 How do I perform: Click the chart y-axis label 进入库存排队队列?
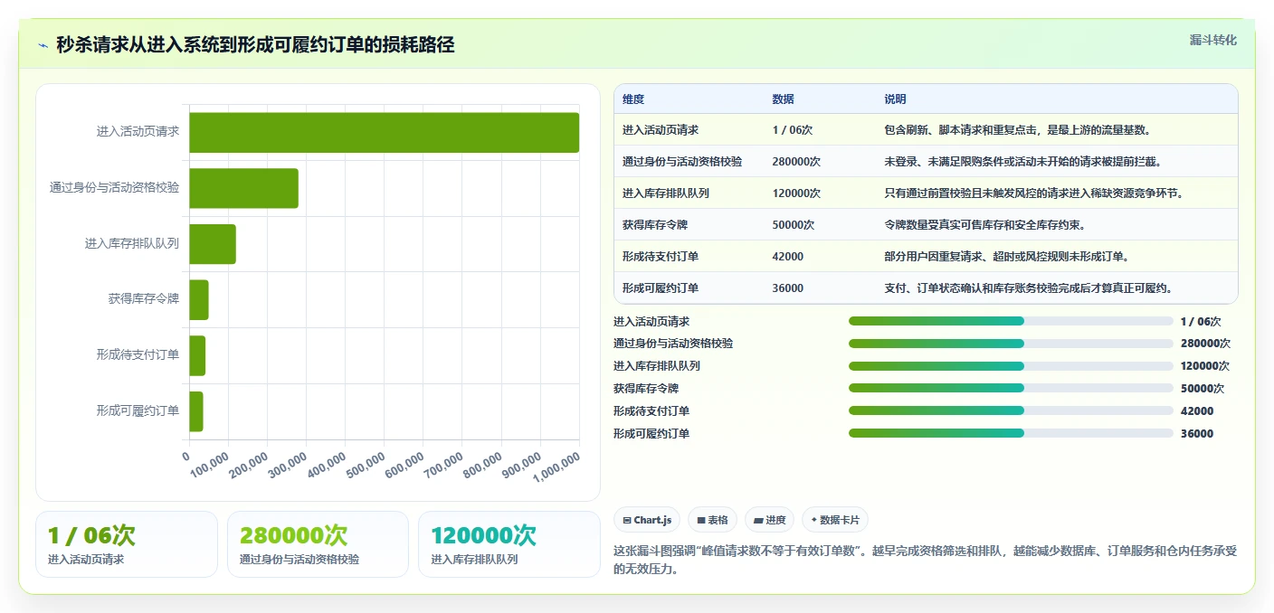tap(132, 243)
